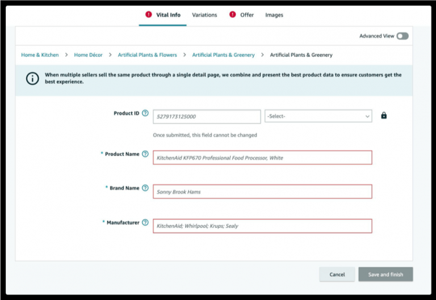The width and height of the screenshot is (436, 300).
Task: Open Artificial Plants & Flowers breadcrumb
Action: pyautogui.click(x=148, y=55)
